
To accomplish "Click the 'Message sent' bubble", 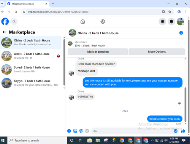I will [x=87, y=71].
